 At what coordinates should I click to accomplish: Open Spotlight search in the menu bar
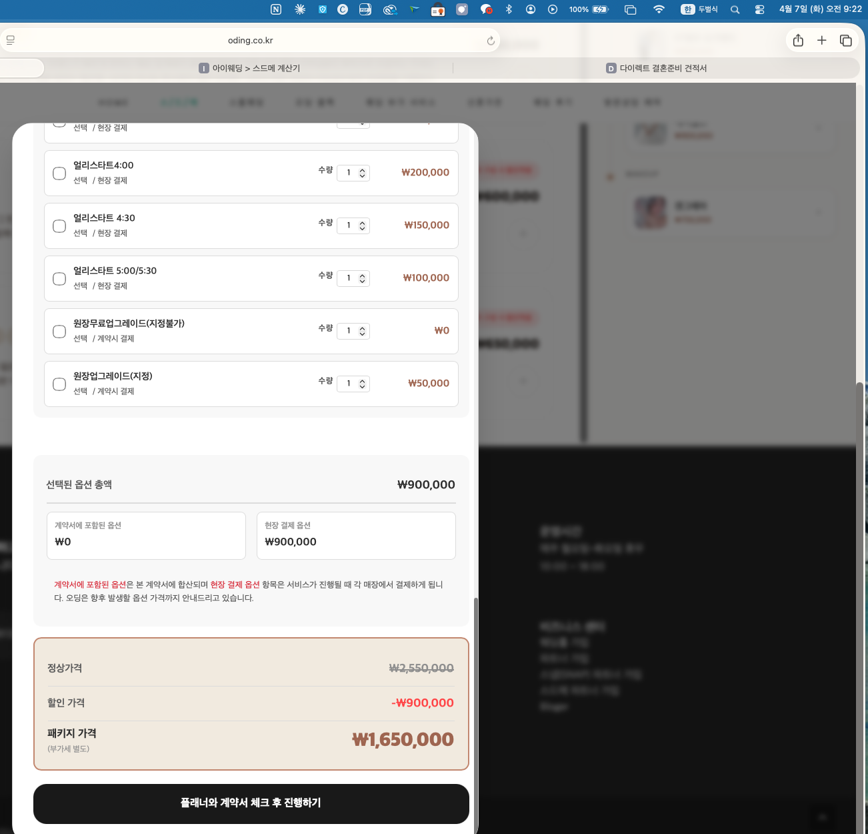click(x=735, y=9)
